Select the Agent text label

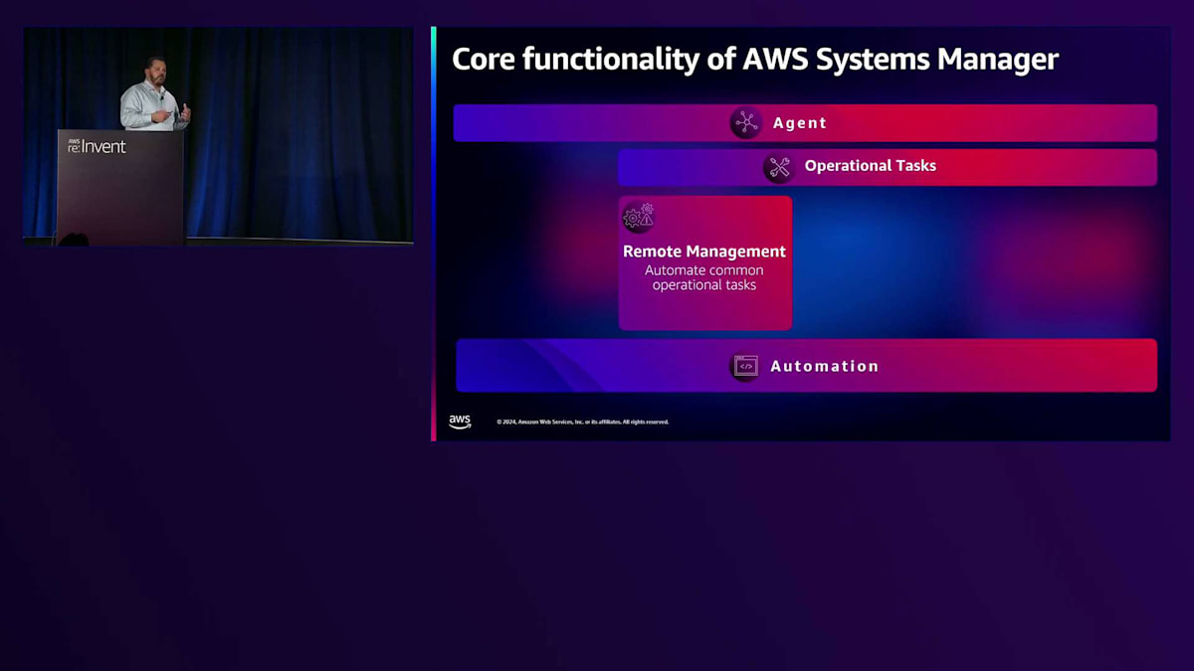800,123
